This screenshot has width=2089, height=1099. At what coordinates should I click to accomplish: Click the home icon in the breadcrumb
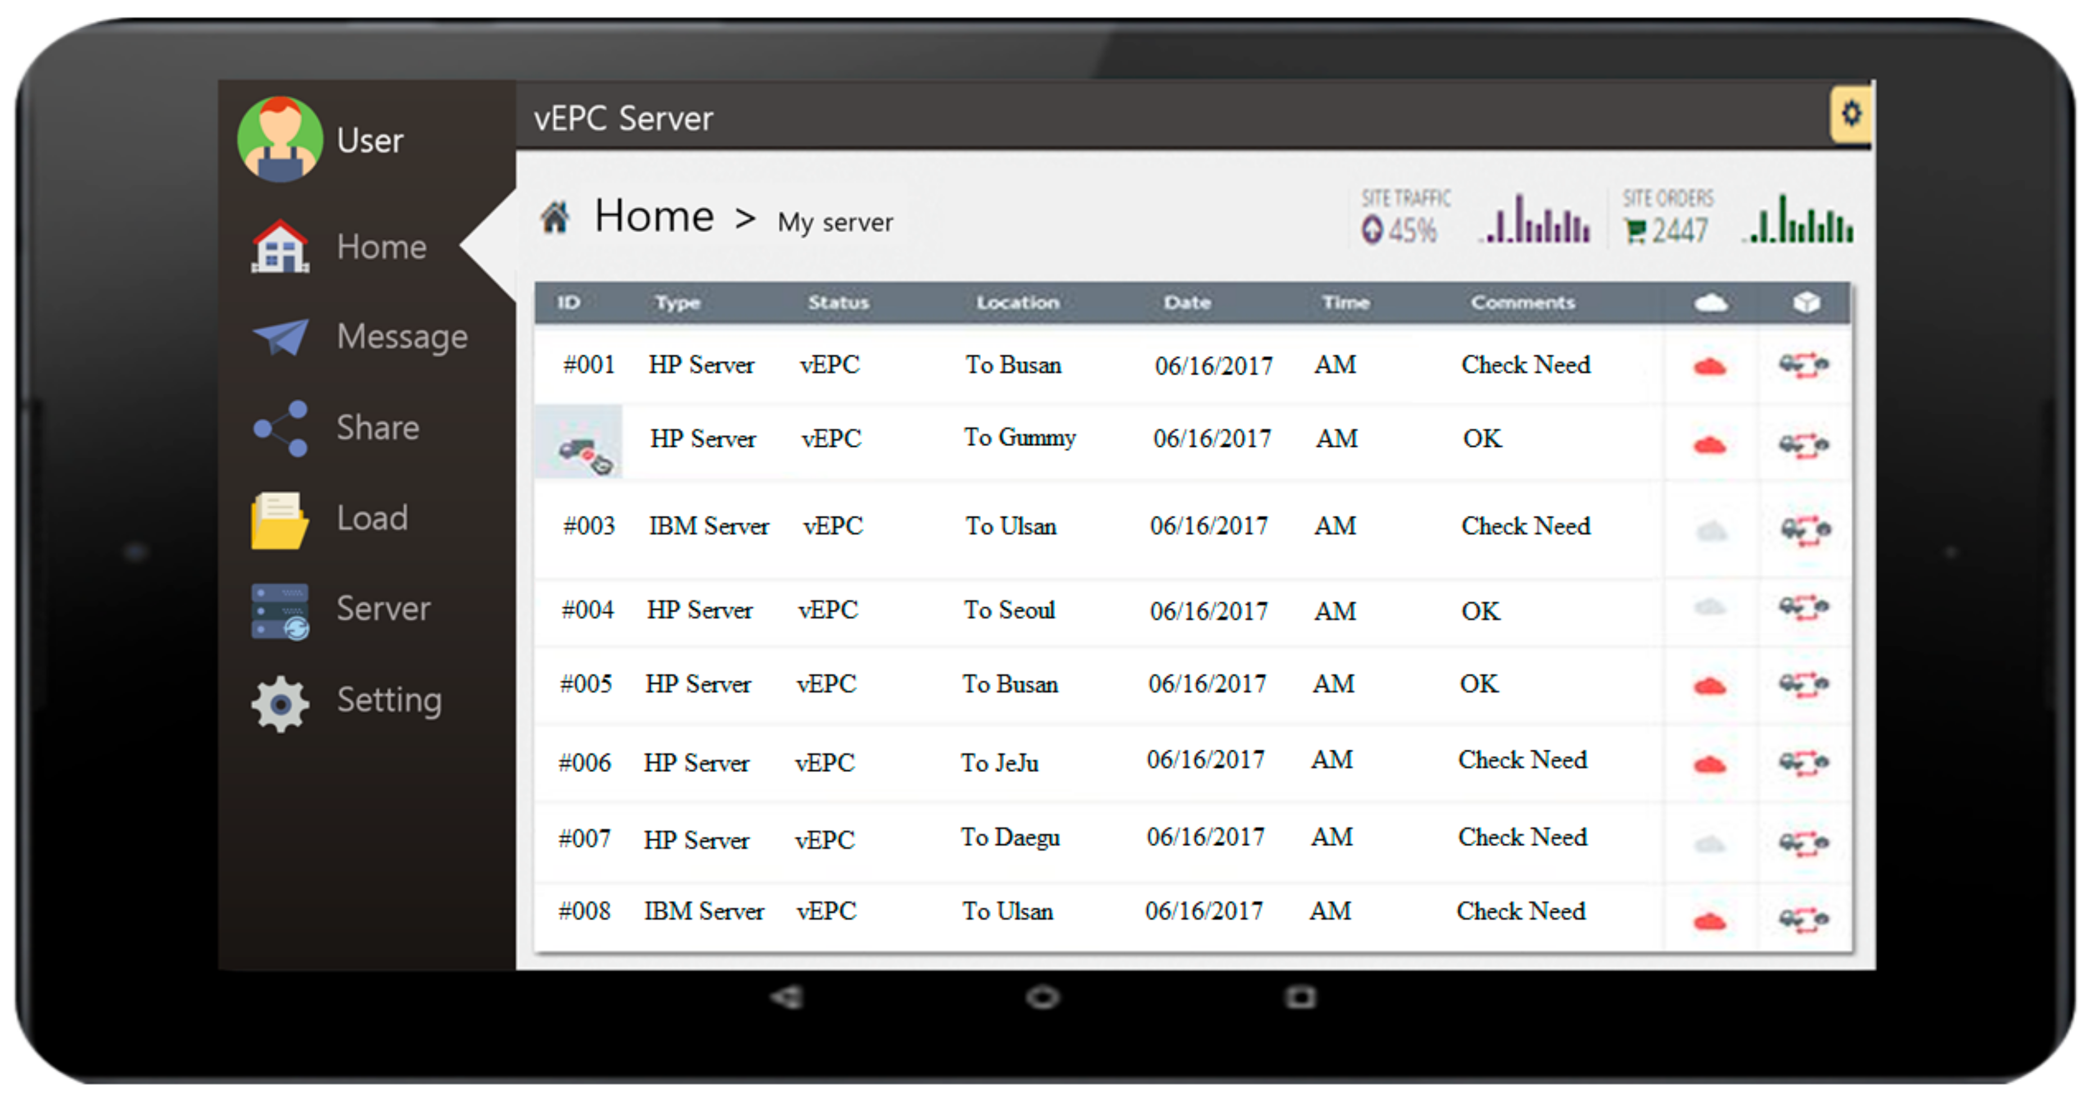(555, 217)
